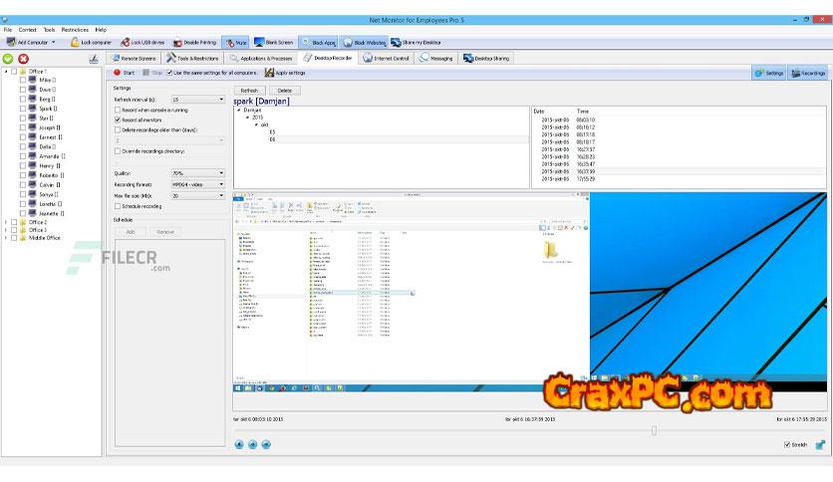Viewport: 833px width, 482px height.
Task: Click the first blue playback button
Action: [x=239, y=444]
